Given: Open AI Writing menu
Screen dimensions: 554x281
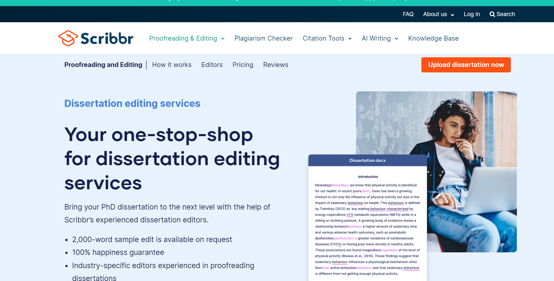Looking at the screenshot, I should coord(376,38).
